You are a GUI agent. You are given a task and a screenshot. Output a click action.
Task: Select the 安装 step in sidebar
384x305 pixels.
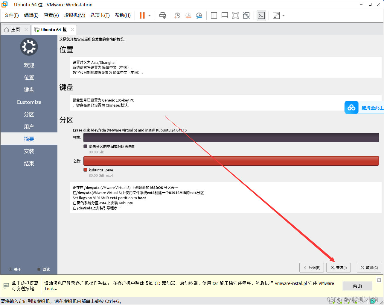click(29, 151)
